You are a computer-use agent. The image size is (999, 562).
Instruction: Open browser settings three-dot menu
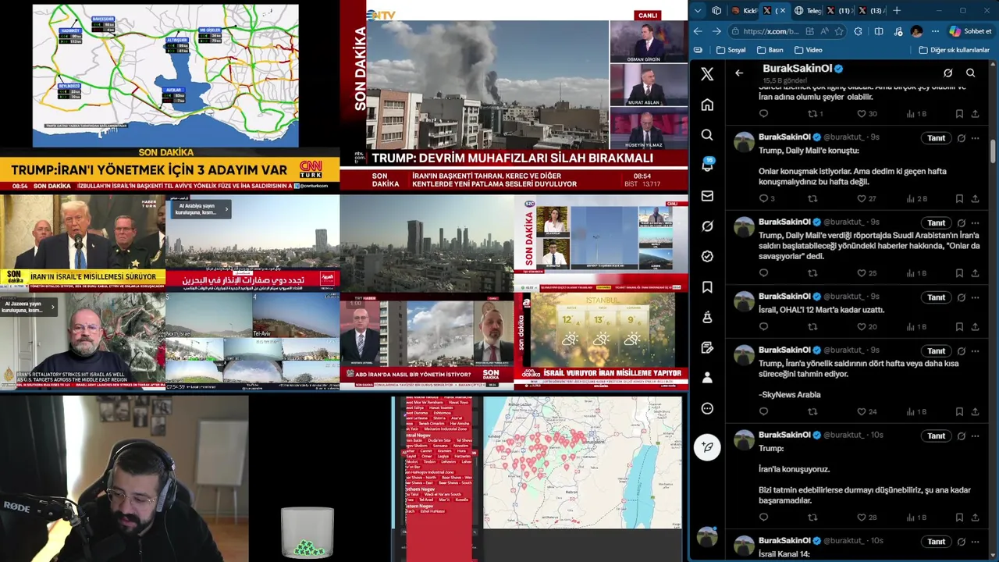(935, 31)
